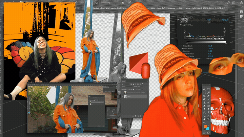Open the Normal blend mode dropdown
Screen dimensions: 244x137
(127, 87)
